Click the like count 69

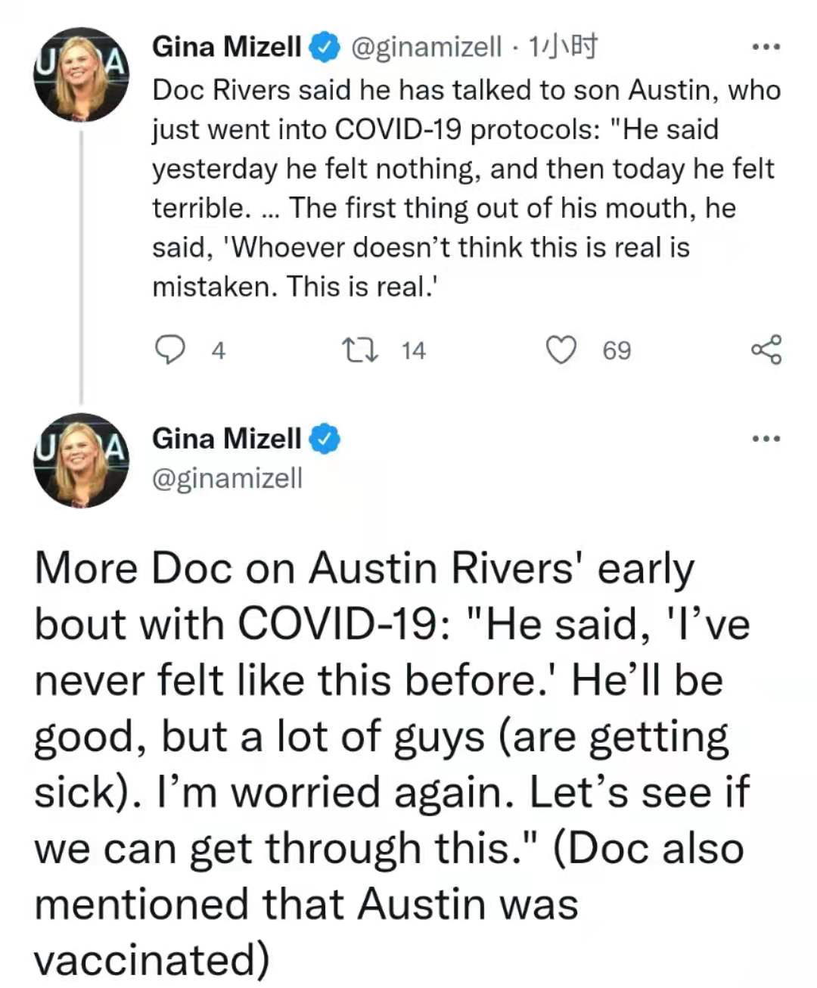617,351
